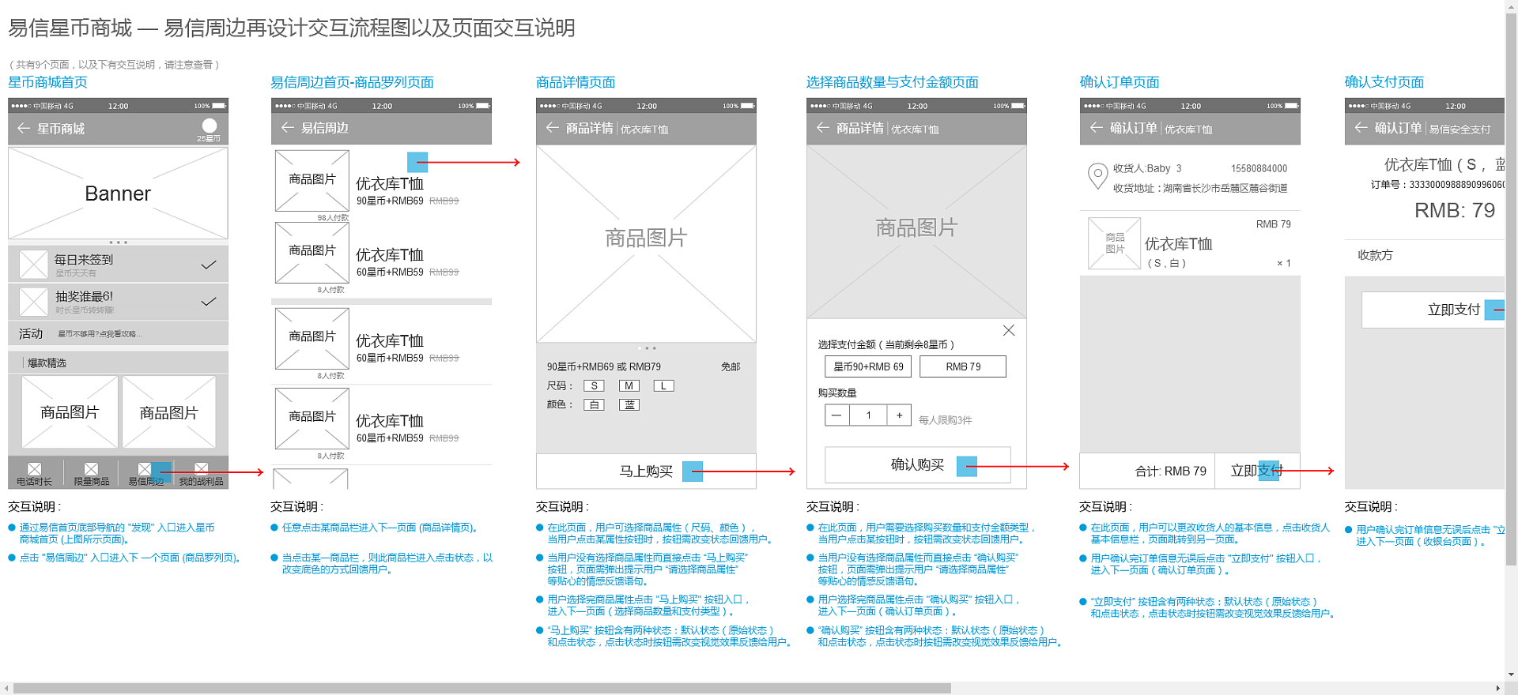Tap the checkmark on the 抽奖谁最6! row
Screen dimensions: 1518x695
(x=209, y=302)
